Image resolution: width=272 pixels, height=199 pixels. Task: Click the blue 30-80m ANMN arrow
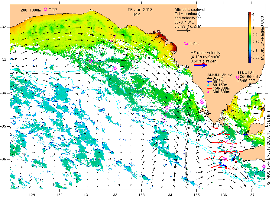point(209,82)
